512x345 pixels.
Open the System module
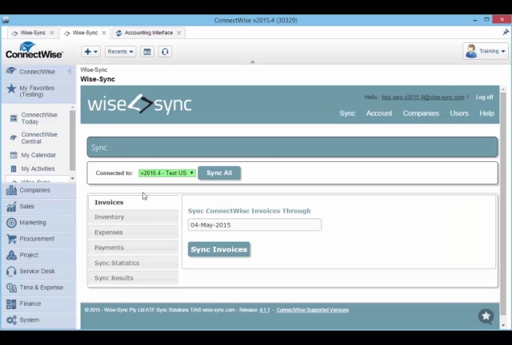[38, 320]
